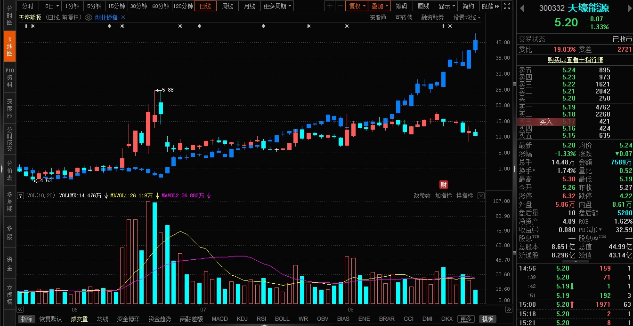
Task: Click the double-arrow next to 隐藏
Action: [497, 6]
